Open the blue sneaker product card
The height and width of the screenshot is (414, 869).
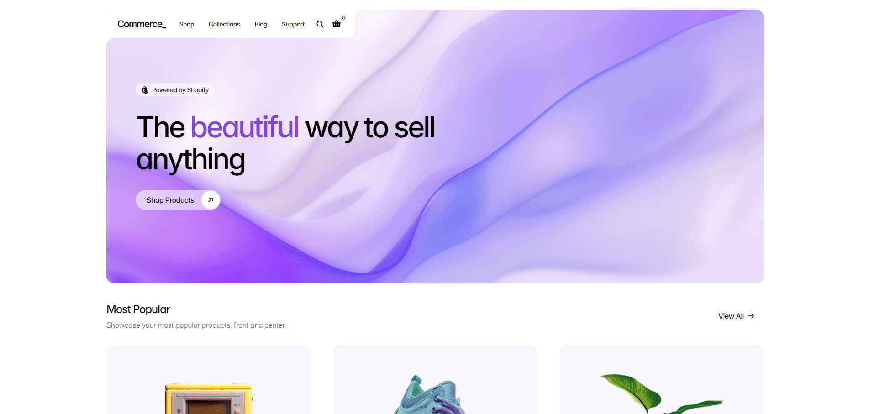(435, 380)
